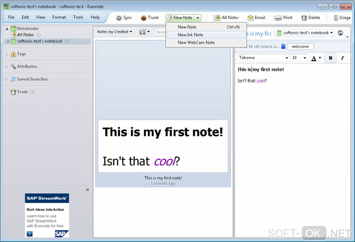The width and height of the screenshot is (355, 242).
Task: Toggle italic formatting
Action: (342, 58)
